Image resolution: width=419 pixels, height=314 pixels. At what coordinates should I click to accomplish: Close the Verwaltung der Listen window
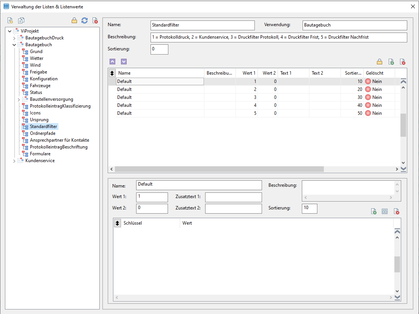(413, 6)
